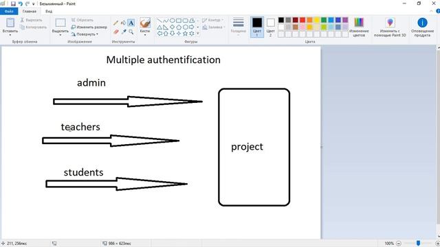Activate the Цвет 1 (Color 1) box
The width and height of the screenshot is (440, 247).
coord(257,27)
